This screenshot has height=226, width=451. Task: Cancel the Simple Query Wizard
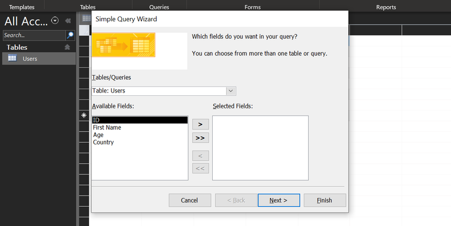pos(190,200)
